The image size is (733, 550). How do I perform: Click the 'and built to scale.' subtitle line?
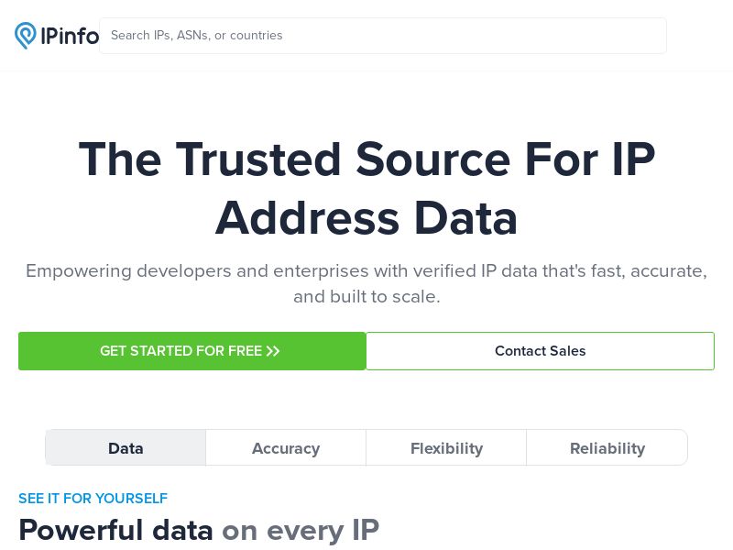point(366,297)
